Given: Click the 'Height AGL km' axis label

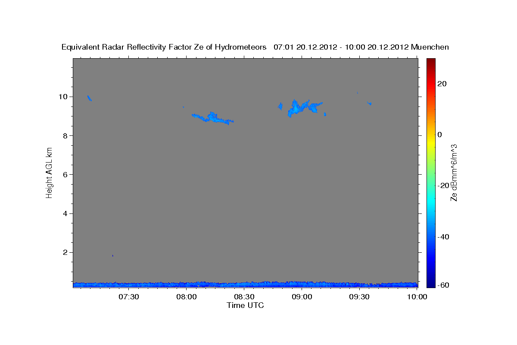Looking at the screenshot, I should point(50,172).
